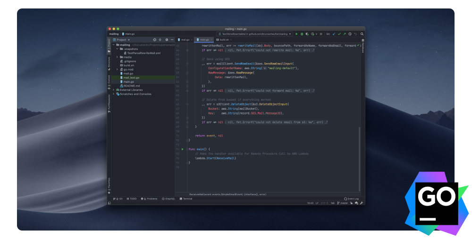Open Project panel gear settings

tap(167, 40)
